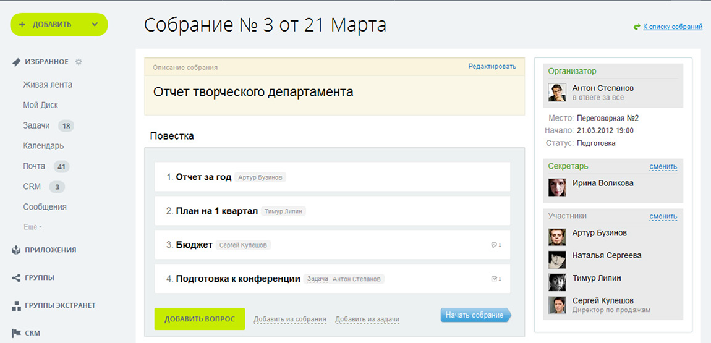Open the Добавить dropdown arrow

click(x=95, y=25)
